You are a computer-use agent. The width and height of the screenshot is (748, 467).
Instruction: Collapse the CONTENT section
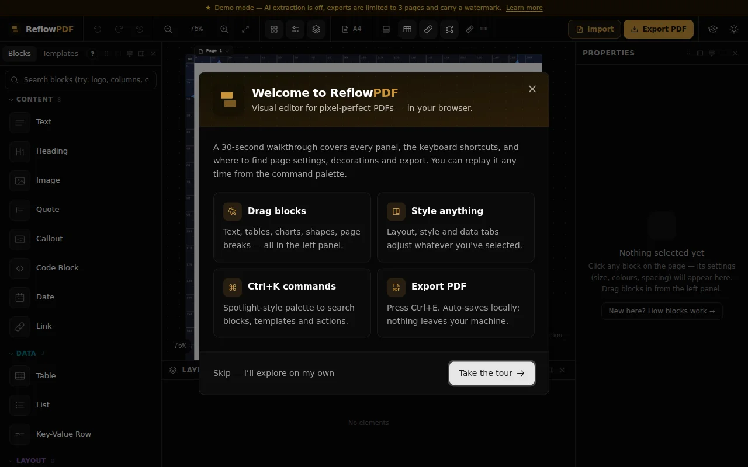(35, 100)
